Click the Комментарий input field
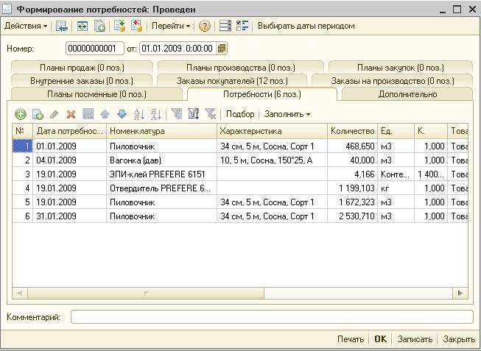 click(x=272, y=317)
